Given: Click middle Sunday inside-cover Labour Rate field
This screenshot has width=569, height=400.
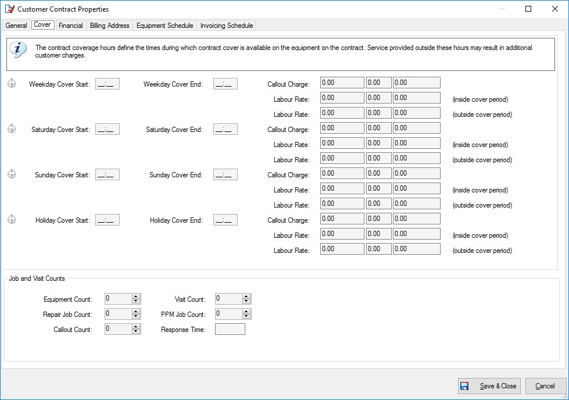Looking at the screenshot, I should coord(379,189).
